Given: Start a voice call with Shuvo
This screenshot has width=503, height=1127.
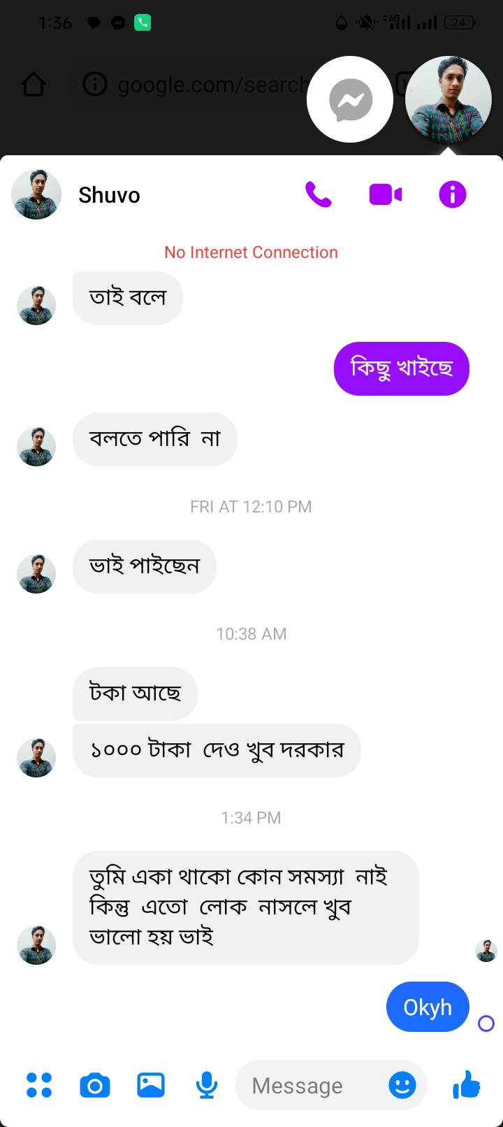Looking at the screenshot, I should point(318,194).
